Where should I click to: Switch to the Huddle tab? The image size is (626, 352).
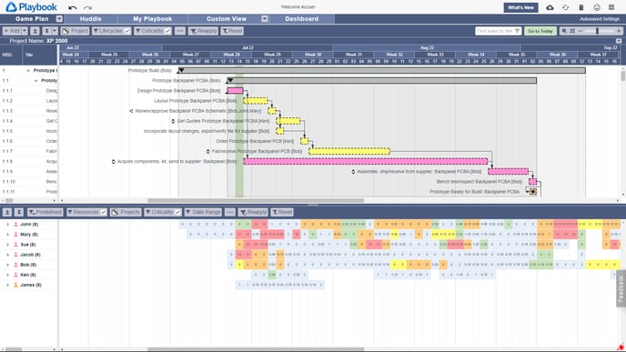tap(91, 19)
